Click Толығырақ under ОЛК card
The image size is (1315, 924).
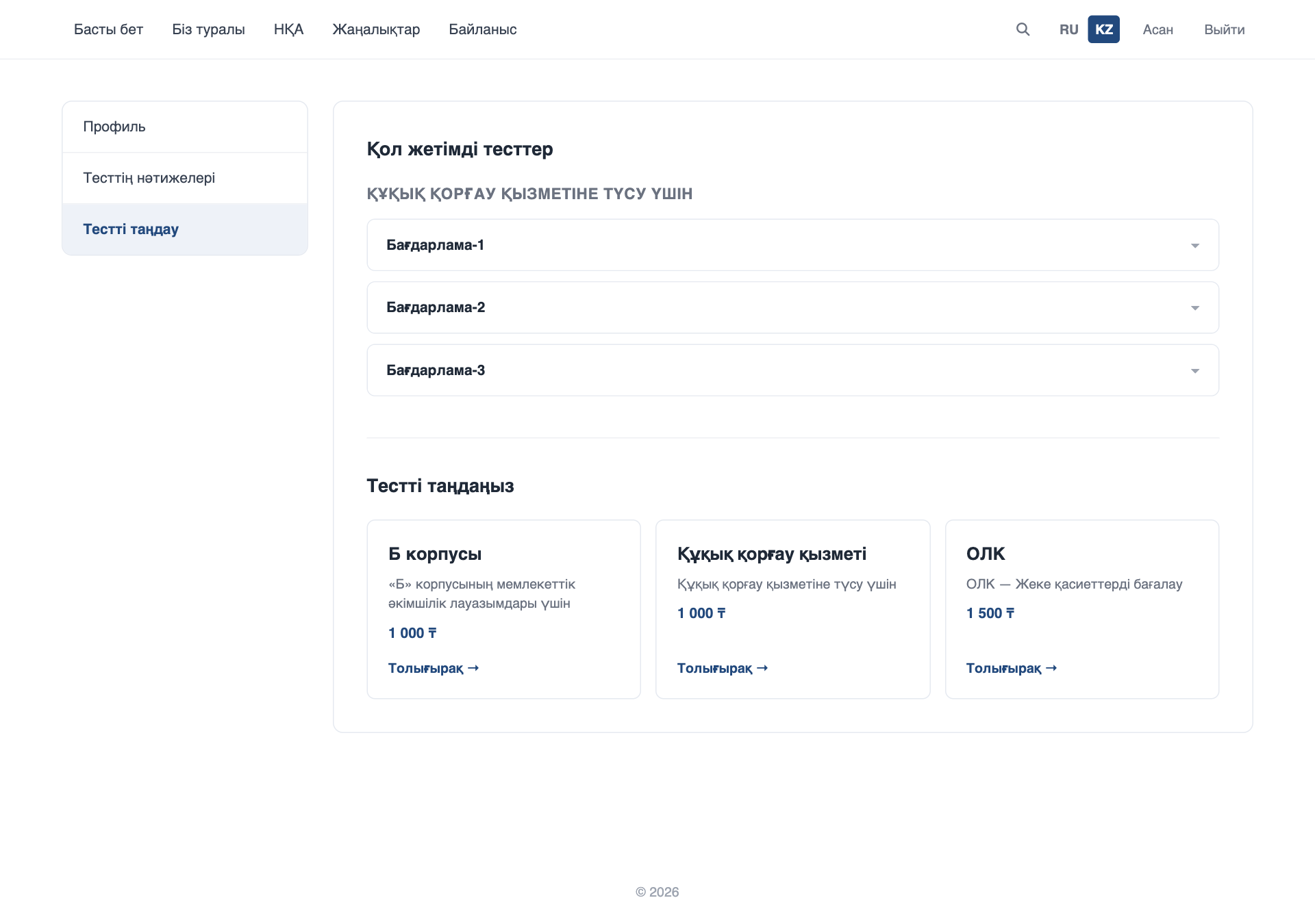point(1012,668)
